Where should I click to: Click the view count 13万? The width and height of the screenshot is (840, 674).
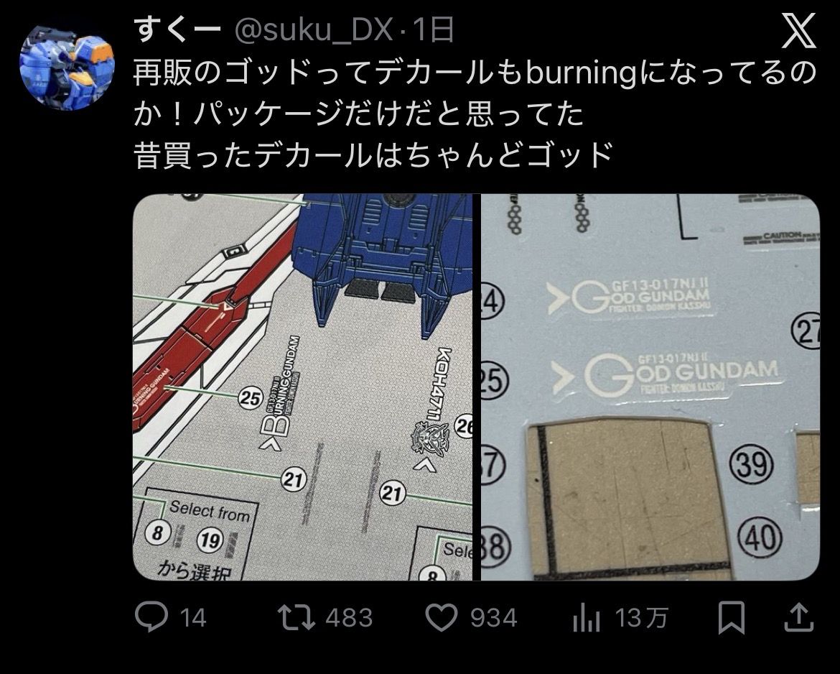tap(642, 618)
